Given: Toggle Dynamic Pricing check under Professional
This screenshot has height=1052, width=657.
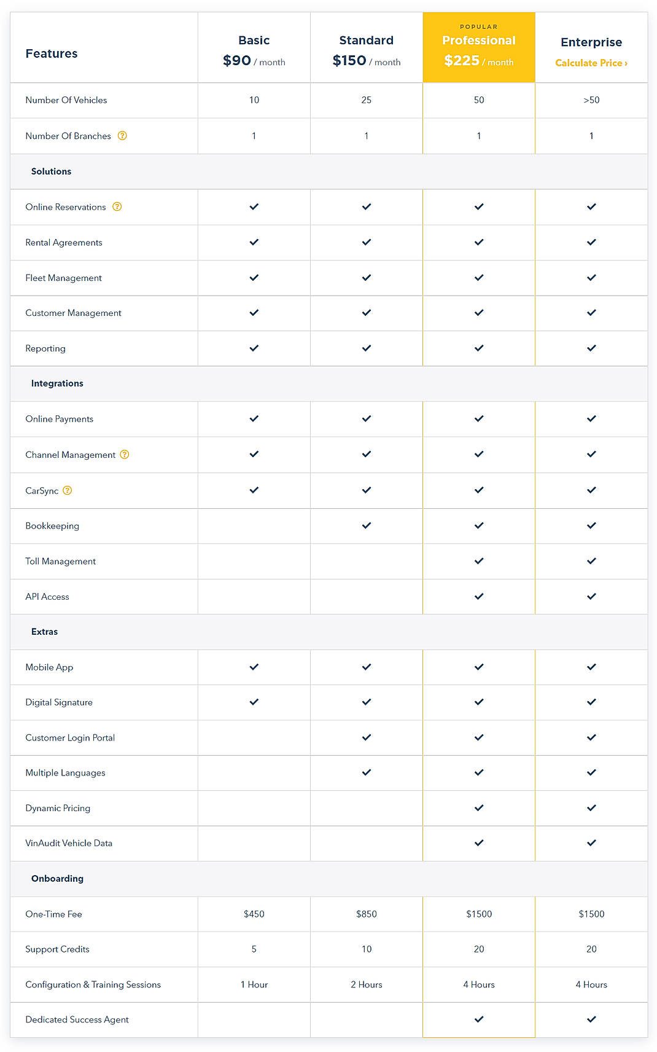Looking at the screenshot, I should coord(478,808).
